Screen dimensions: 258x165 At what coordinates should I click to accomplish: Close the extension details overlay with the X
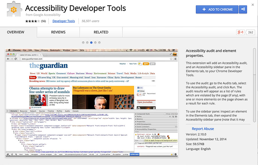253,5
